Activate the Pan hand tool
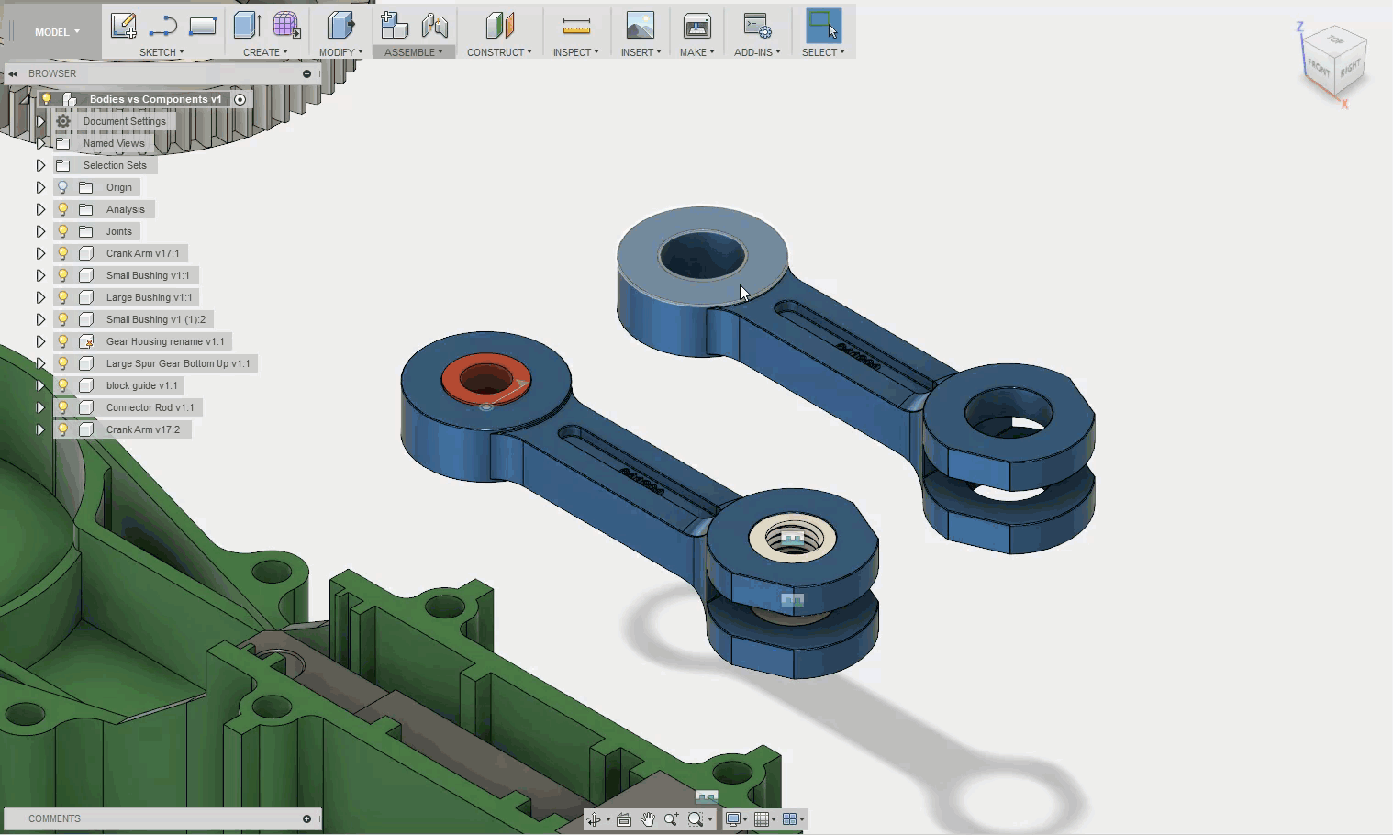The height and width of the screenshot is (835, 1393). 648,819
